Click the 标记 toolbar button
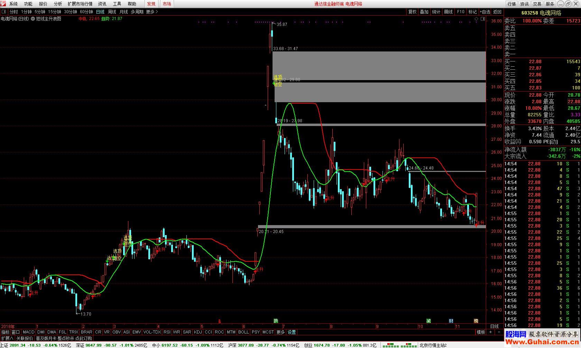The height and width of the screenshot is (348, 581). pyautogui.click(x=472, y=12)
